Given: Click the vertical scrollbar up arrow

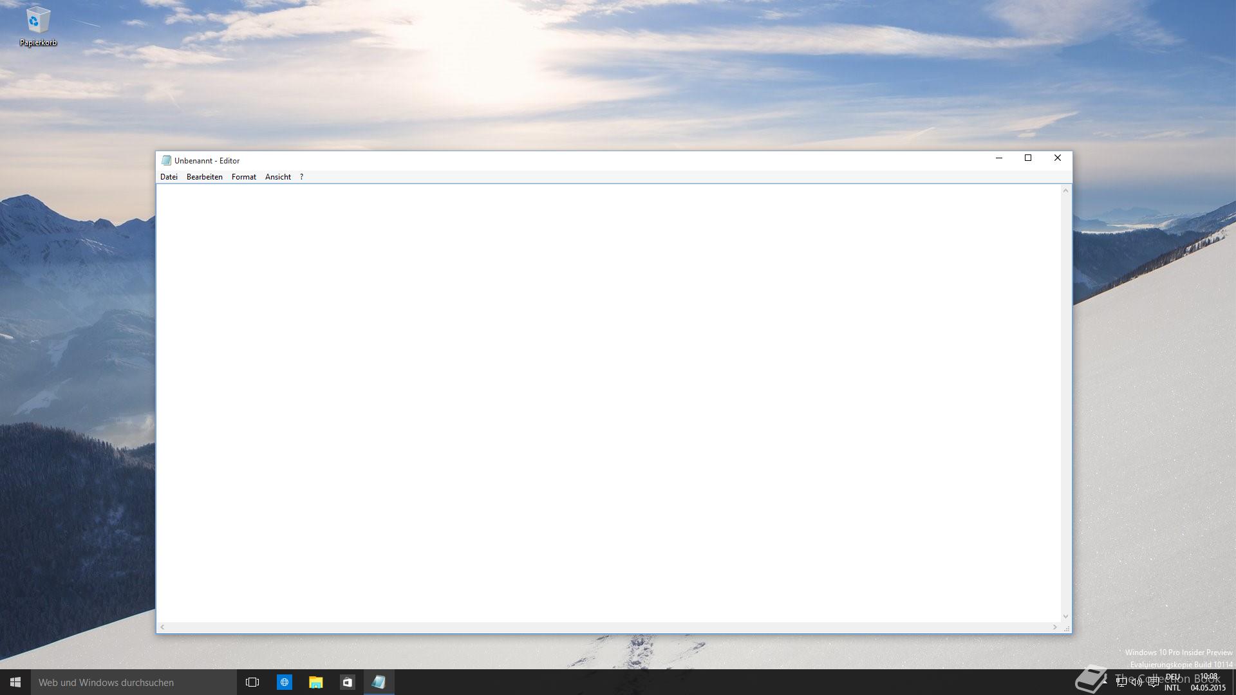Looking at the screenshot, I should (x=1065, y=190).
